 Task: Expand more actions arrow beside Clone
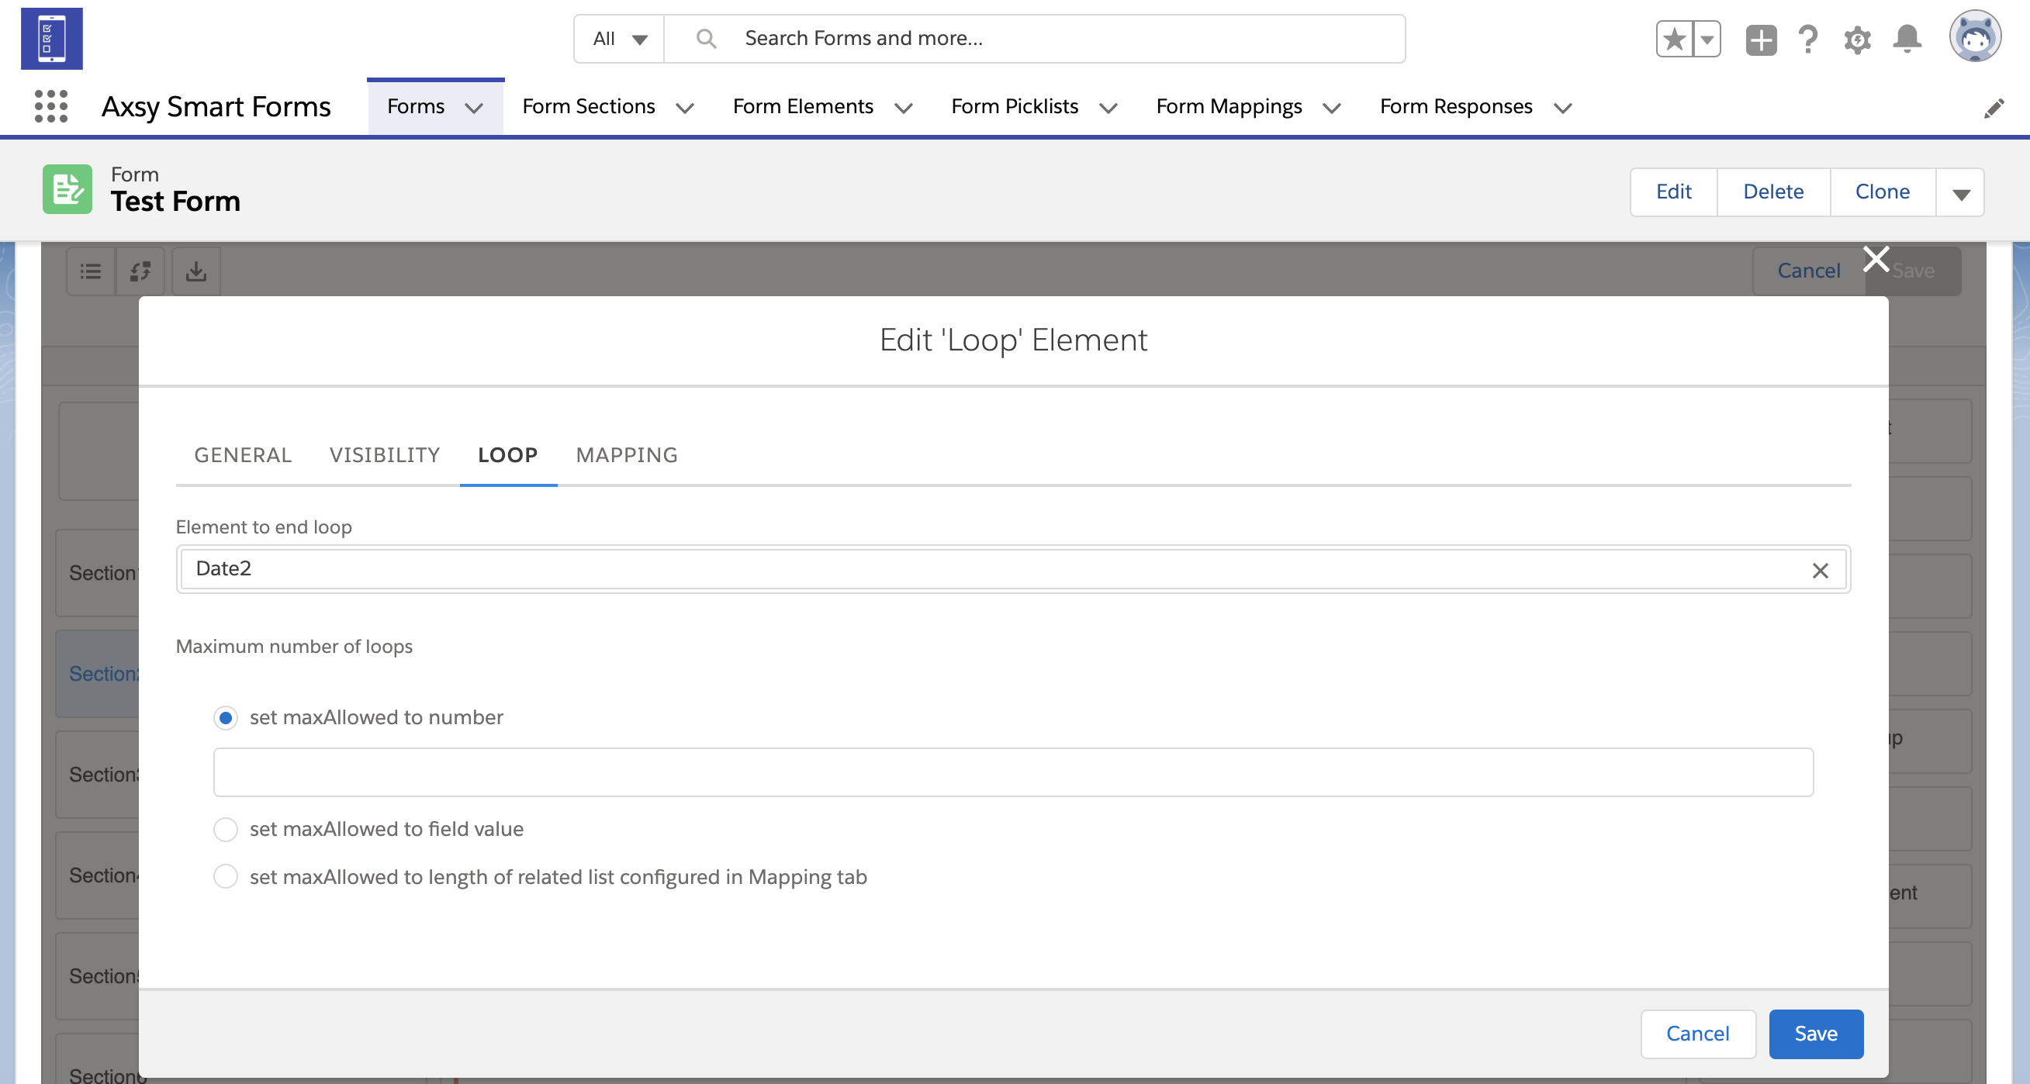point(1961,193)
